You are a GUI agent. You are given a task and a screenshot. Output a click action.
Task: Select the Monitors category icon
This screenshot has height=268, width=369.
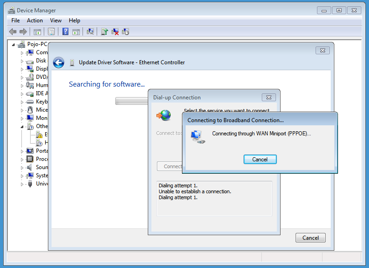30,118
